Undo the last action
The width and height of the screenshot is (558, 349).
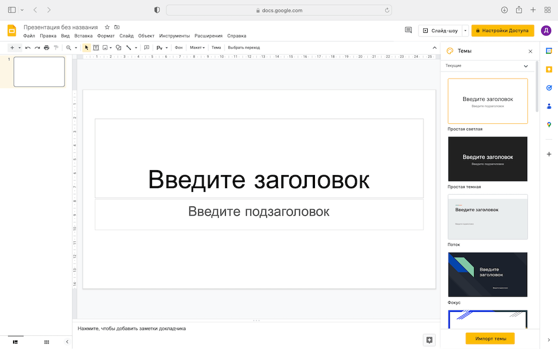point(28,47)
